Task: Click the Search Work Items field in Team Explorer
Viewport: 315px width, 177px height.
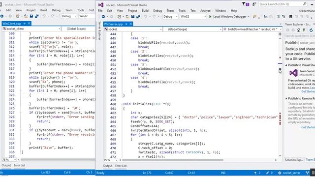Action: 300,36
